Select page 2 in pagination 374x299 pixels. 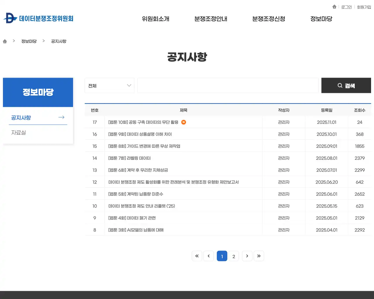[x=234, y=256]
